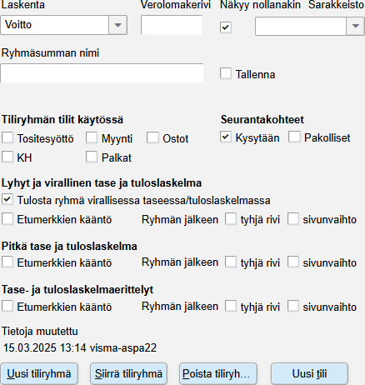Screen dimensions: 365x385
Task: Tick the Myynti checkbox
Action: [92, 137]
